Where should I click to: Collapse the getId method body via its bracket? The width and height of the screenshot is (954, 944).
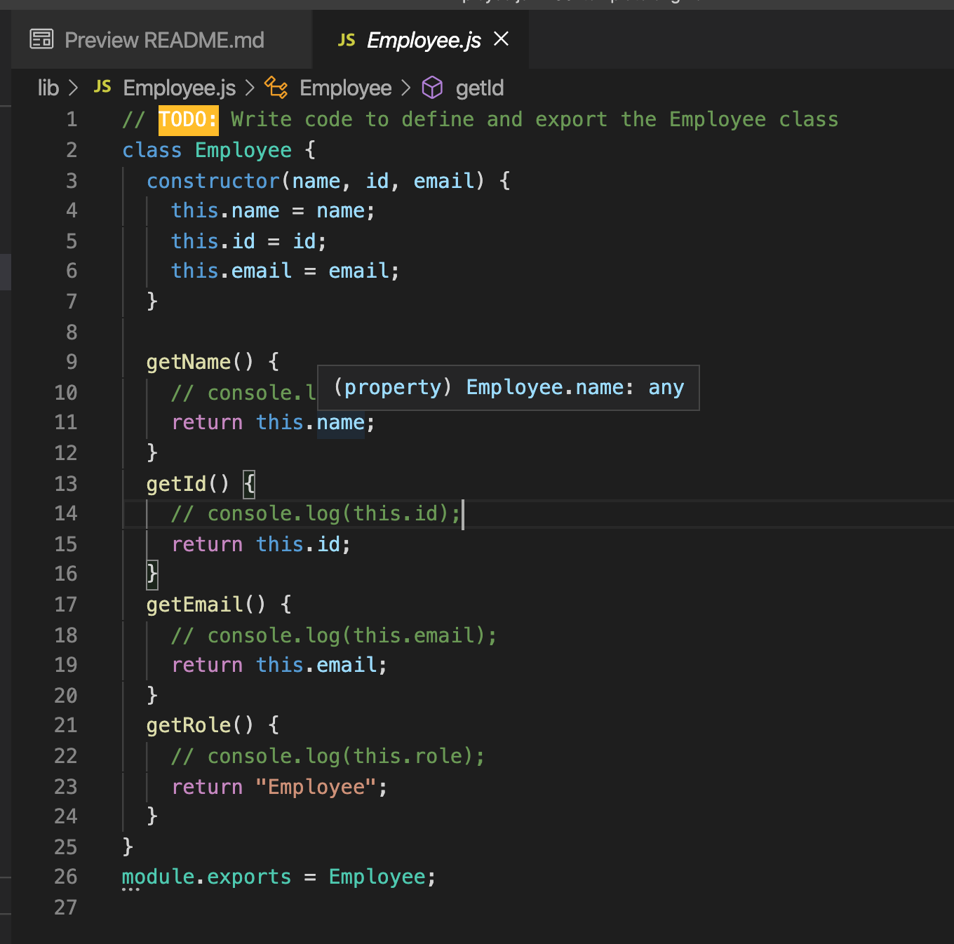point(248,483)
